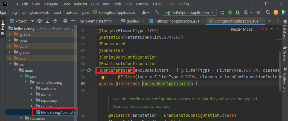Expand the .gradle folder
The width and height of the screenshot is (288, 121).
[x=10, y=34]
